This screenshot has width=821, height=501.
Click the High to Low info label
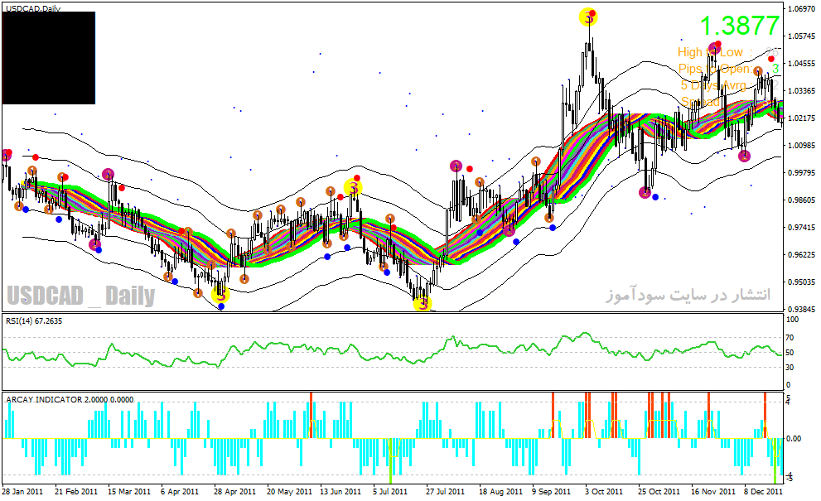710,52
